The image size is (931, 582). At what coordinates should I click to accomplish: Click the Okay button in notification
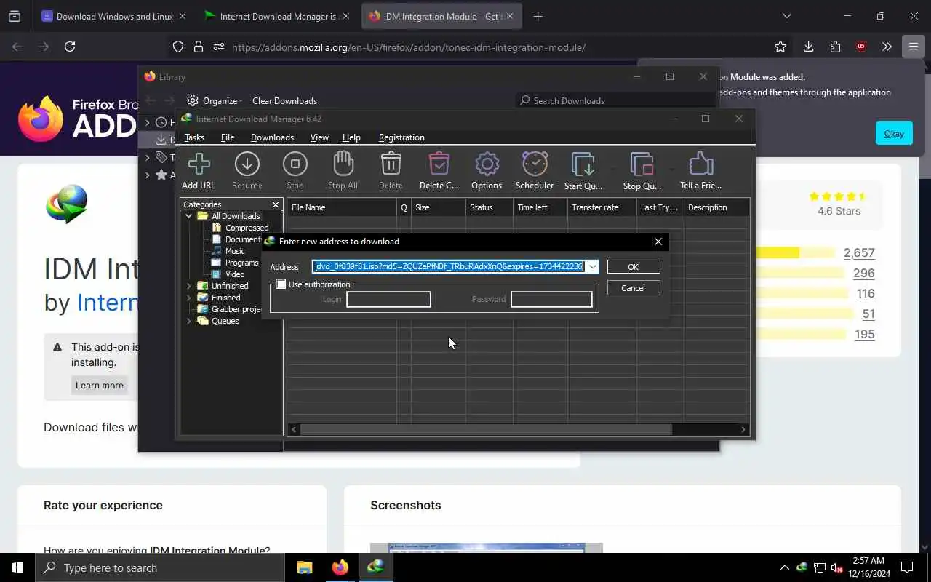pyautogui.click(x=894, y=133)
